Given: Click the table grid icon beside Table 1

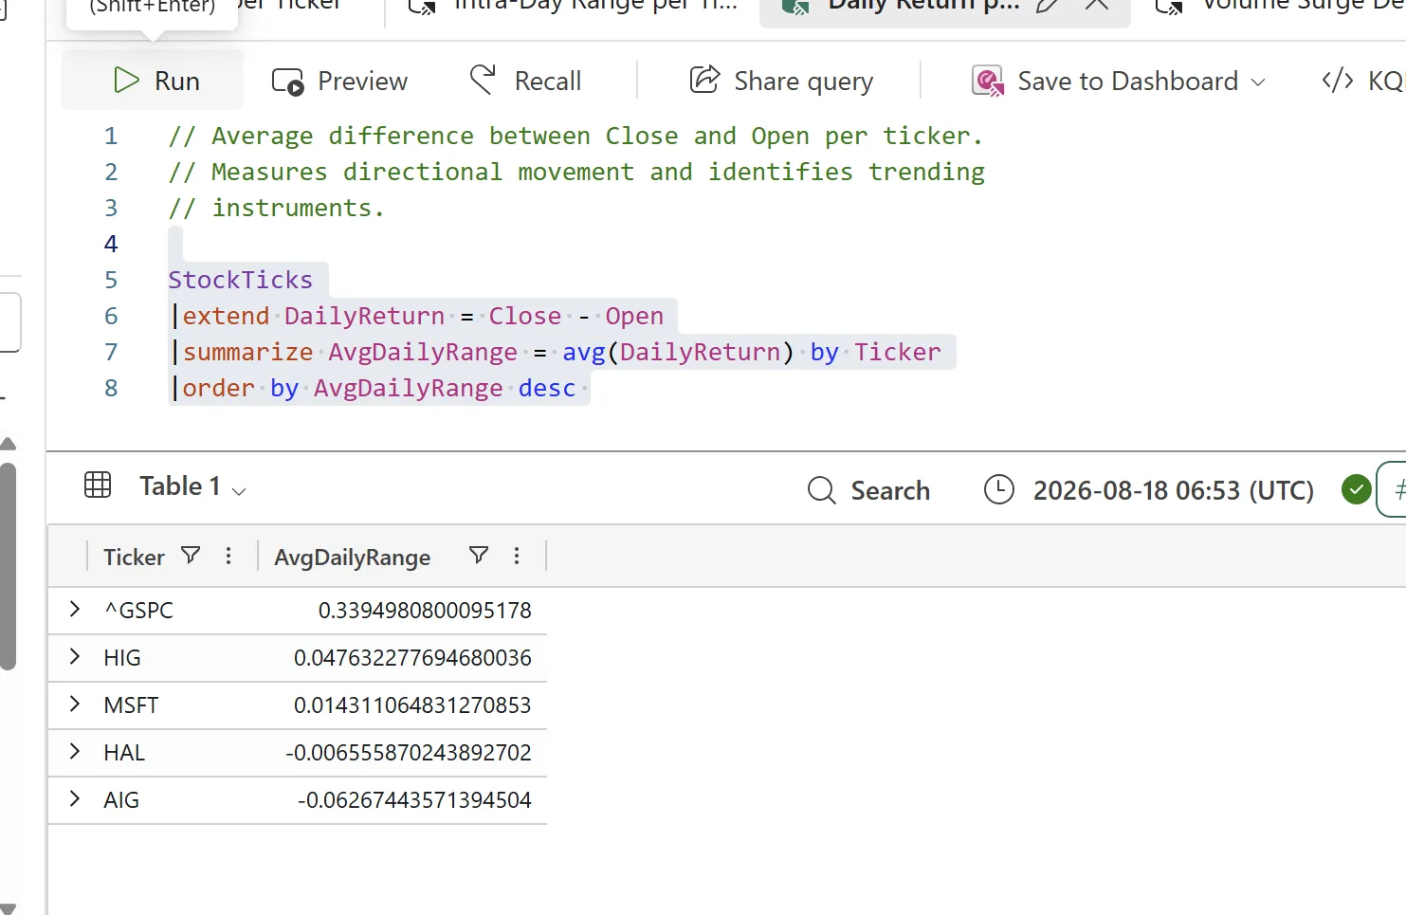Looking at the screenshot, I should [98, 485].
